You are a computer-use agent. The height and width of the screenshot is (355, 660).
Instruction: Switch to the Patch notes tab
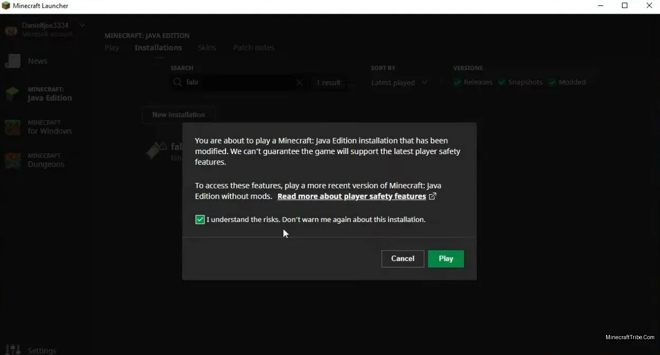coord(254,47)
